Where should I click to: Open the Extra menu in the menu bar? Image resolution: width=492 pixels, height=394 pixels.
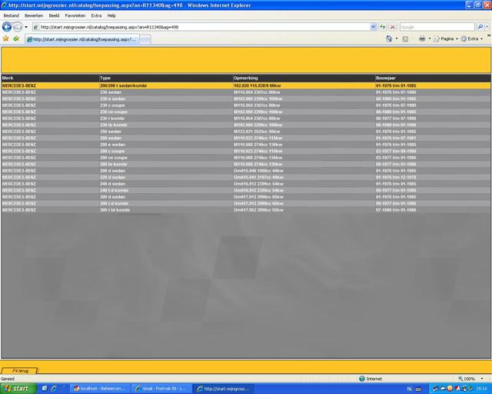(96, 15)
